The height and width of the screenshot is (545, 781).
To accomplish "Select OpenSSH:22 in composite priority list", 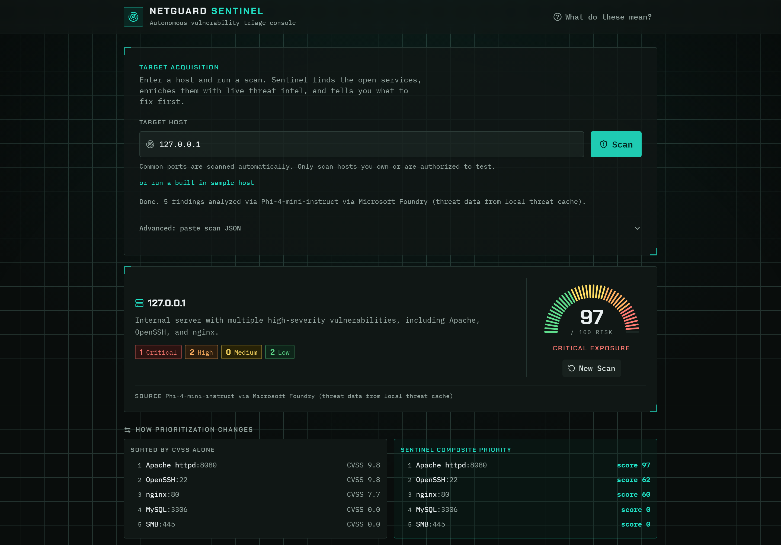I will click(526, 480).
